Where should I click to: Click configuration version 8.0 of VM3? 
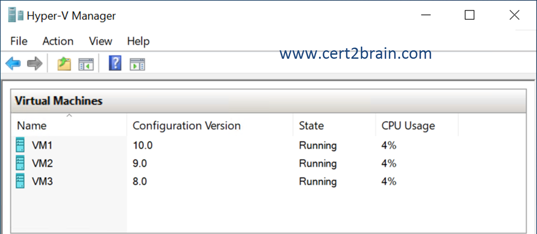point(140,181)
